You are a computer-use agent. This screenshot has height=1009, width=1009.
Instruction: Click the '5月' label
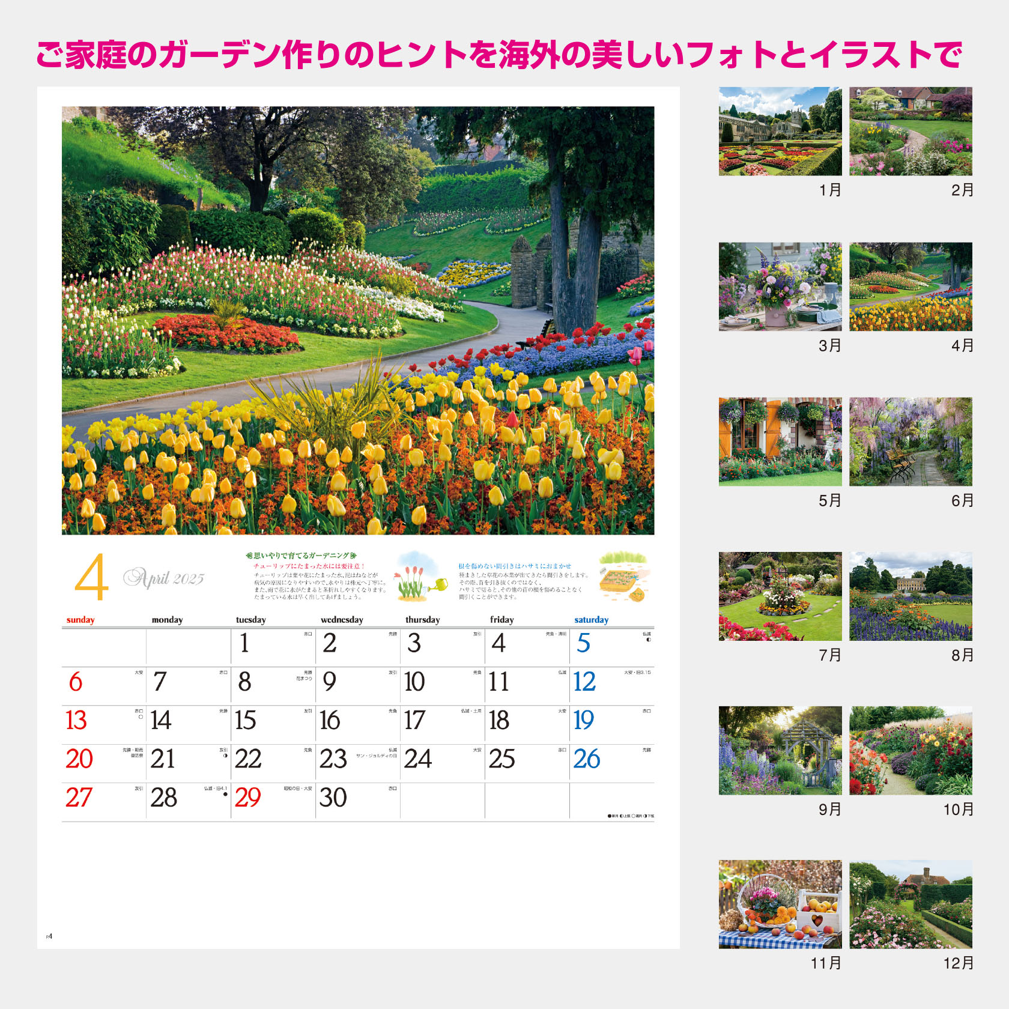pyautogui.click(x=830, y=500)
